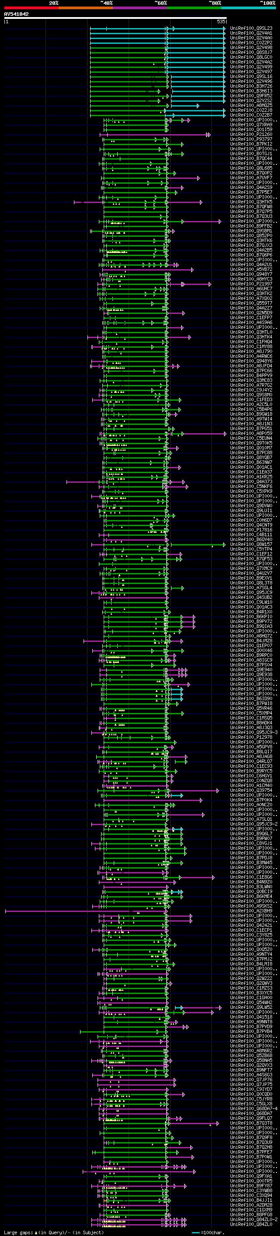Select the UniRef100_A5VB72 hit label

[251, 269]
